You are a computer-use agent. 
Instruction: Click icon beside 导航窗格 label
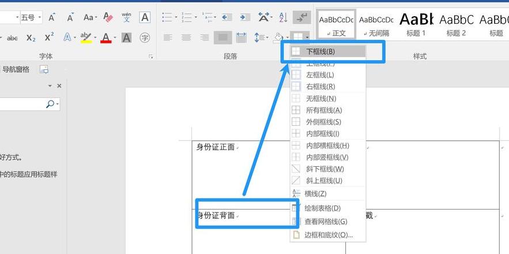pyautogui.click(x=44, y=69)
